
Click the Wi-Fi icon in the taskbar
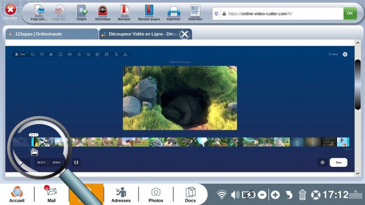click(x=221, y=194)
